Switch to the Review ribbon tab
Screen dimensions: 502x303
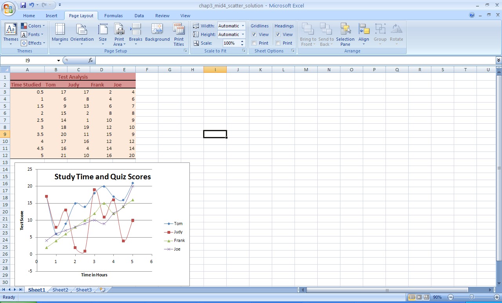pyautogui.click(x=162, y=16)
